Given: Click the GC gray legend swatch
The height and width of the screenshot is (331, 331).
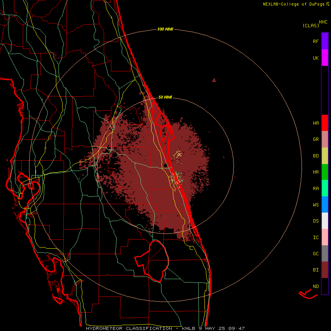Looking at the screenshot, I should (x=325, y=253).
